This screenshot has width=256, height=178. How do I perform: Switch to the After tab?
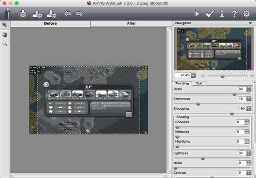coord(131,23)
